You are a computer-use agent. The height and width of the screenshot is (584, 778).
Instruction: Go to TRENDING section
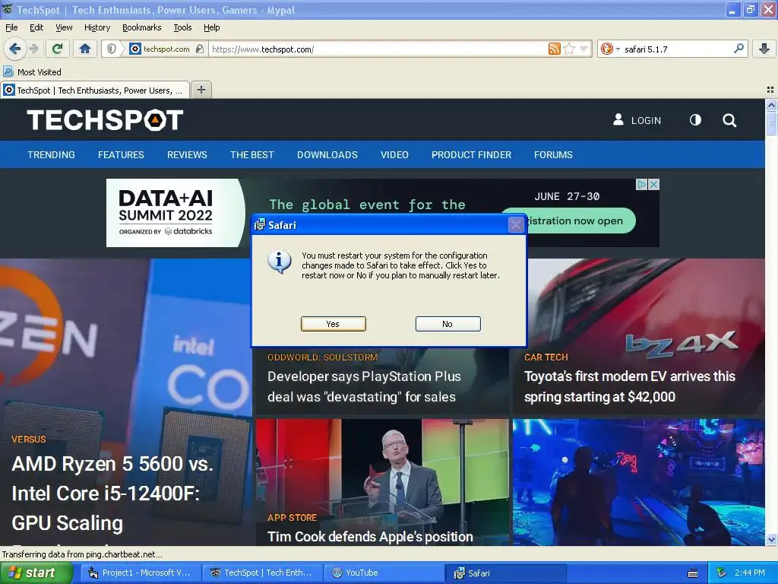coord(51,155)
